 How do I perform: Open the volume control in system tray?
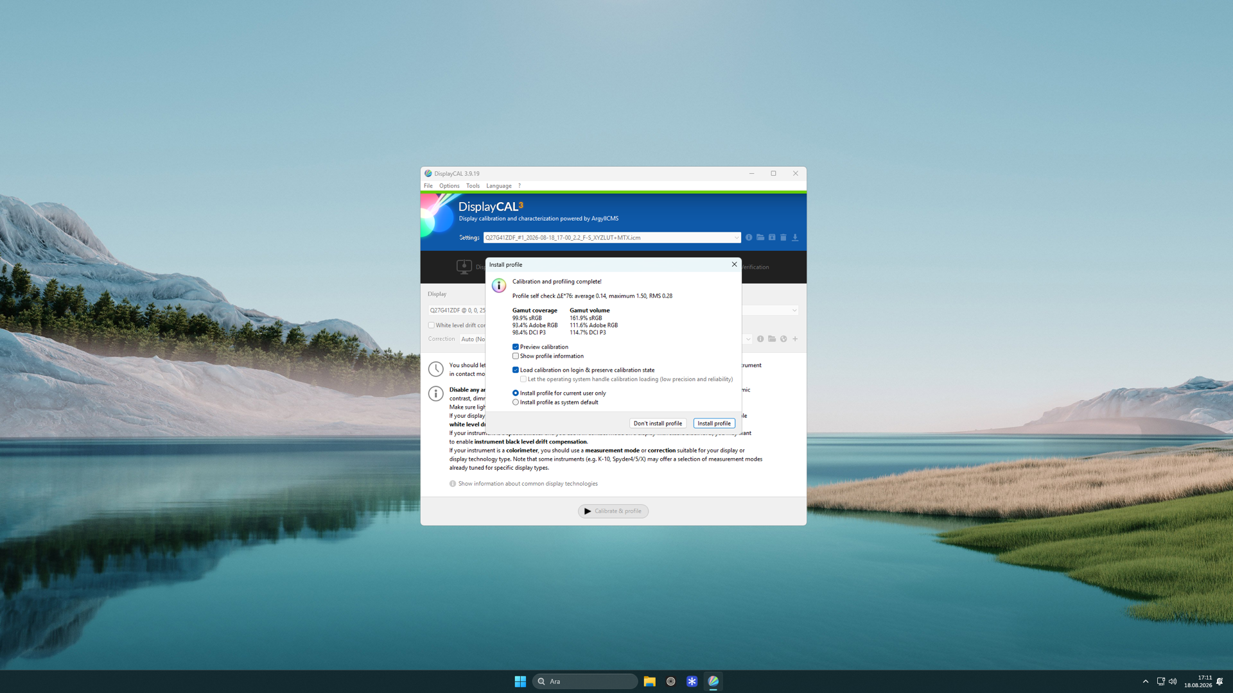1173,681
